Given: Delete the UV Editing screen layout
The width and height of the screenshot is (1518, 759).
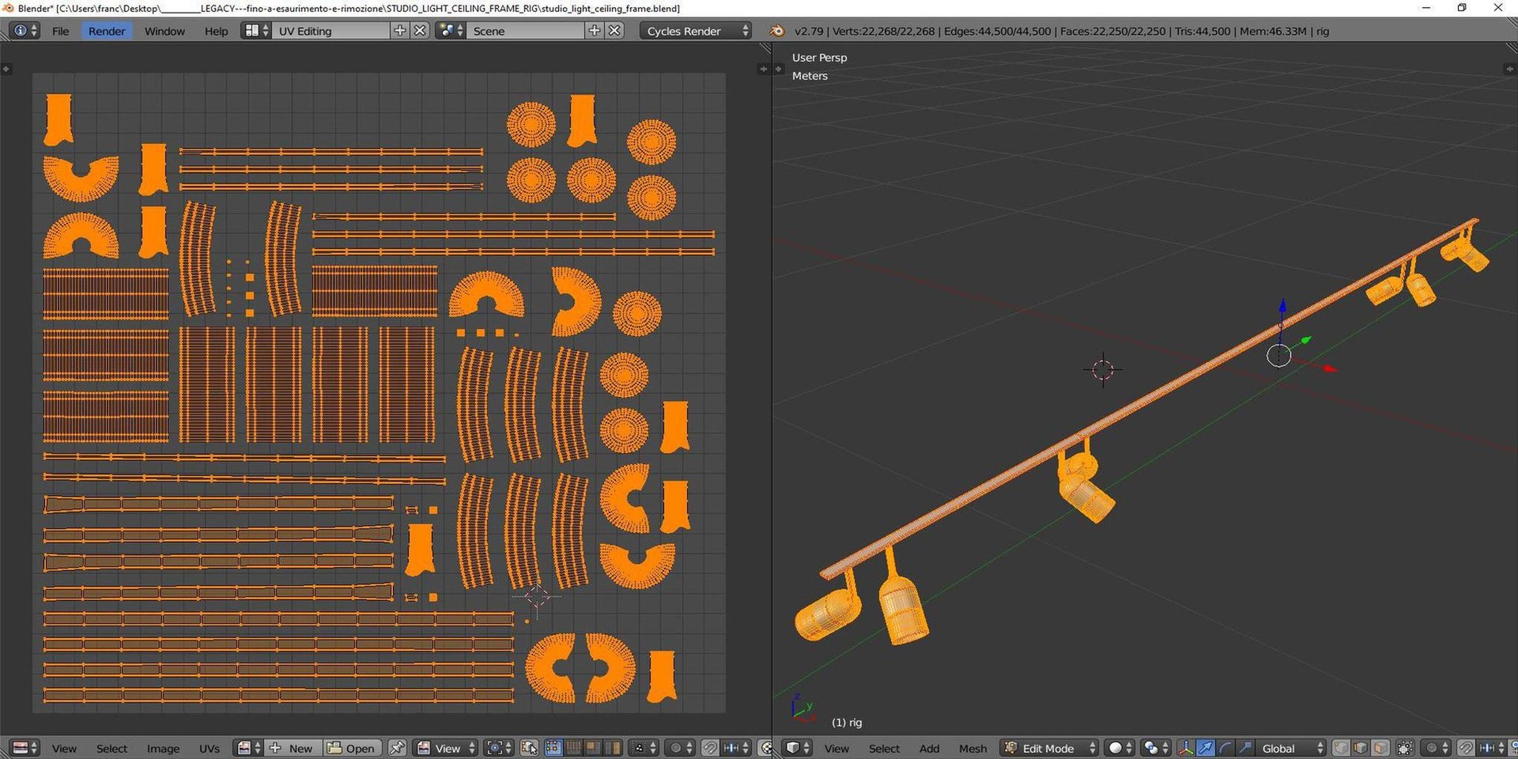Looking at the screenshot, I should pos(420,31).
